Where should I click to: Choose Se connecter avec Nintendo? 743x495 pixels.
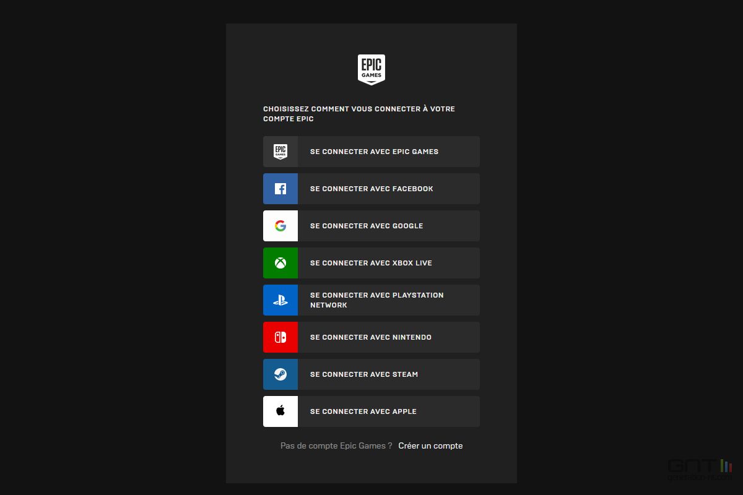(371, 337)
